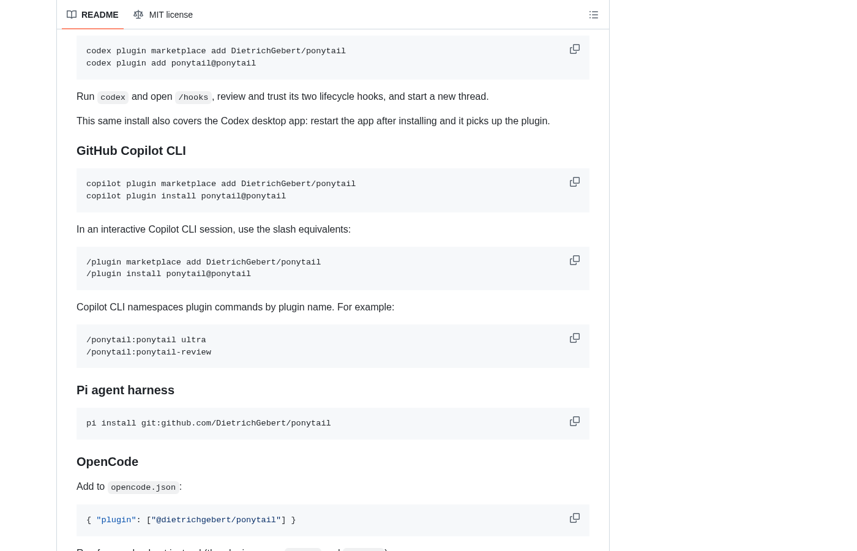Click the line 'codex plugin marketplace add DietrichGebert/ponytail'
The height and width of the screenshot is (551, 857).
tap(216, 51)
